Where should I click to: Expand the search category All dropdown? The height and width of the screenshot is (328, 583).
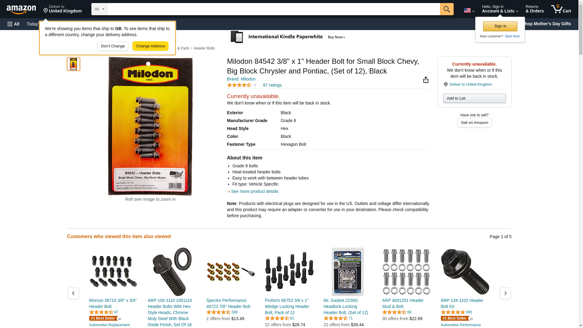[x=99, y=9]
